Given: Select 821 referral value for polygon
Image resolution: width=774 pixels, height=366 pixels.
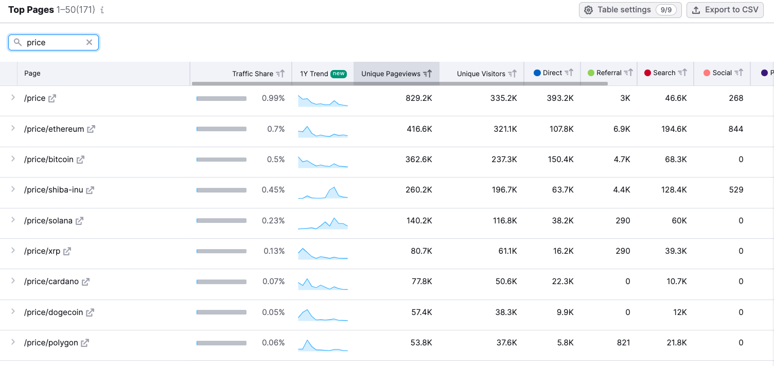Looking at the screenshot, I should tap(623, 343).
